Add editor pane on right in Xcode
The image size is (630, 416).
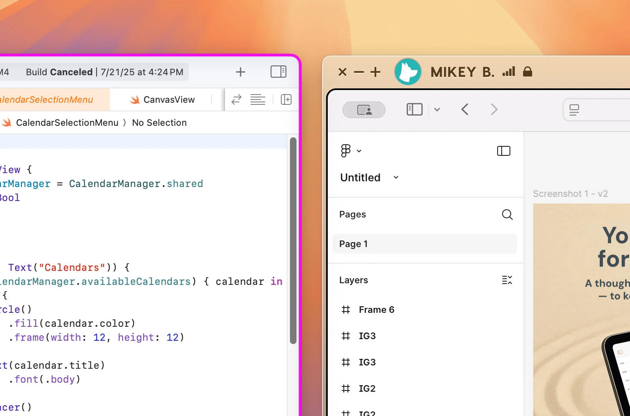286,99
